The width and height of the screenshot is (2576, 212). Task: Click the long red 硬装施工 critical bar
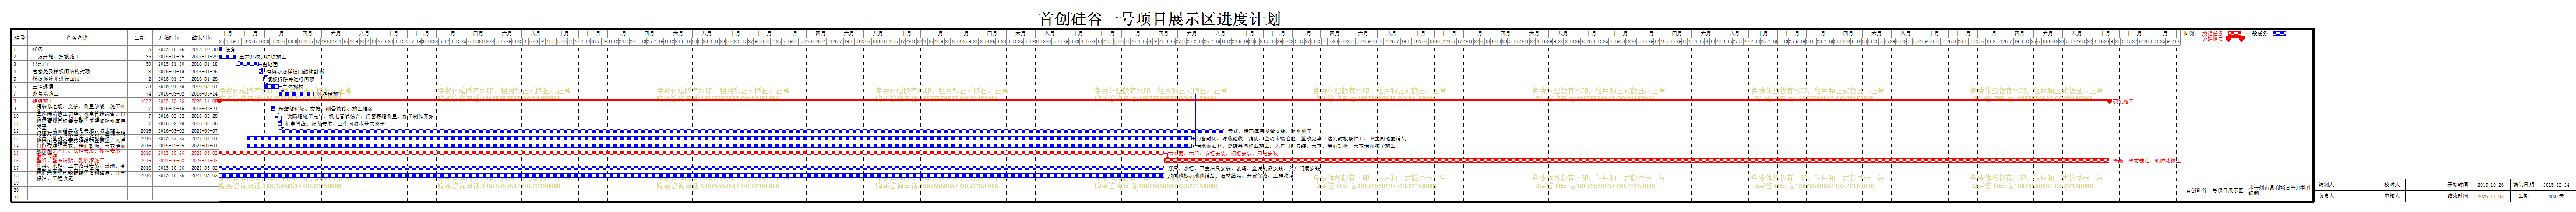(x=1163, y=100)
